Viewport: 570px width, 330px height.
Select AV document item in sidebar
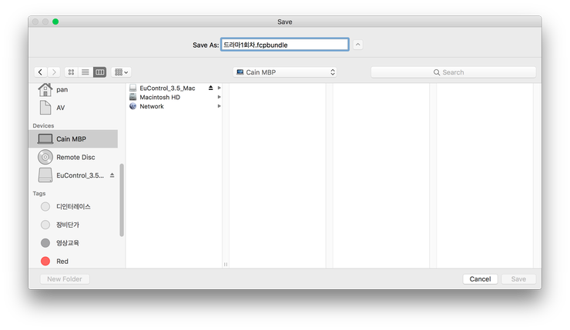[x=72, y=108]
